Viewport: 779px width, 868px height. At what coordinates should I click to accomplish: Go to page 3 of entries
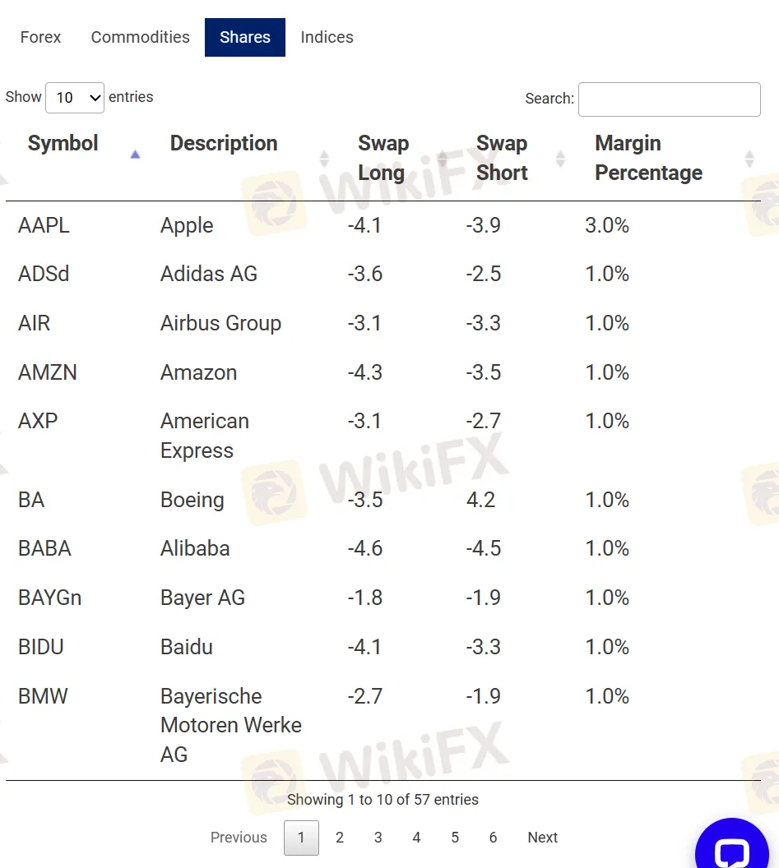pyautogui.click(x=378, y=838)
